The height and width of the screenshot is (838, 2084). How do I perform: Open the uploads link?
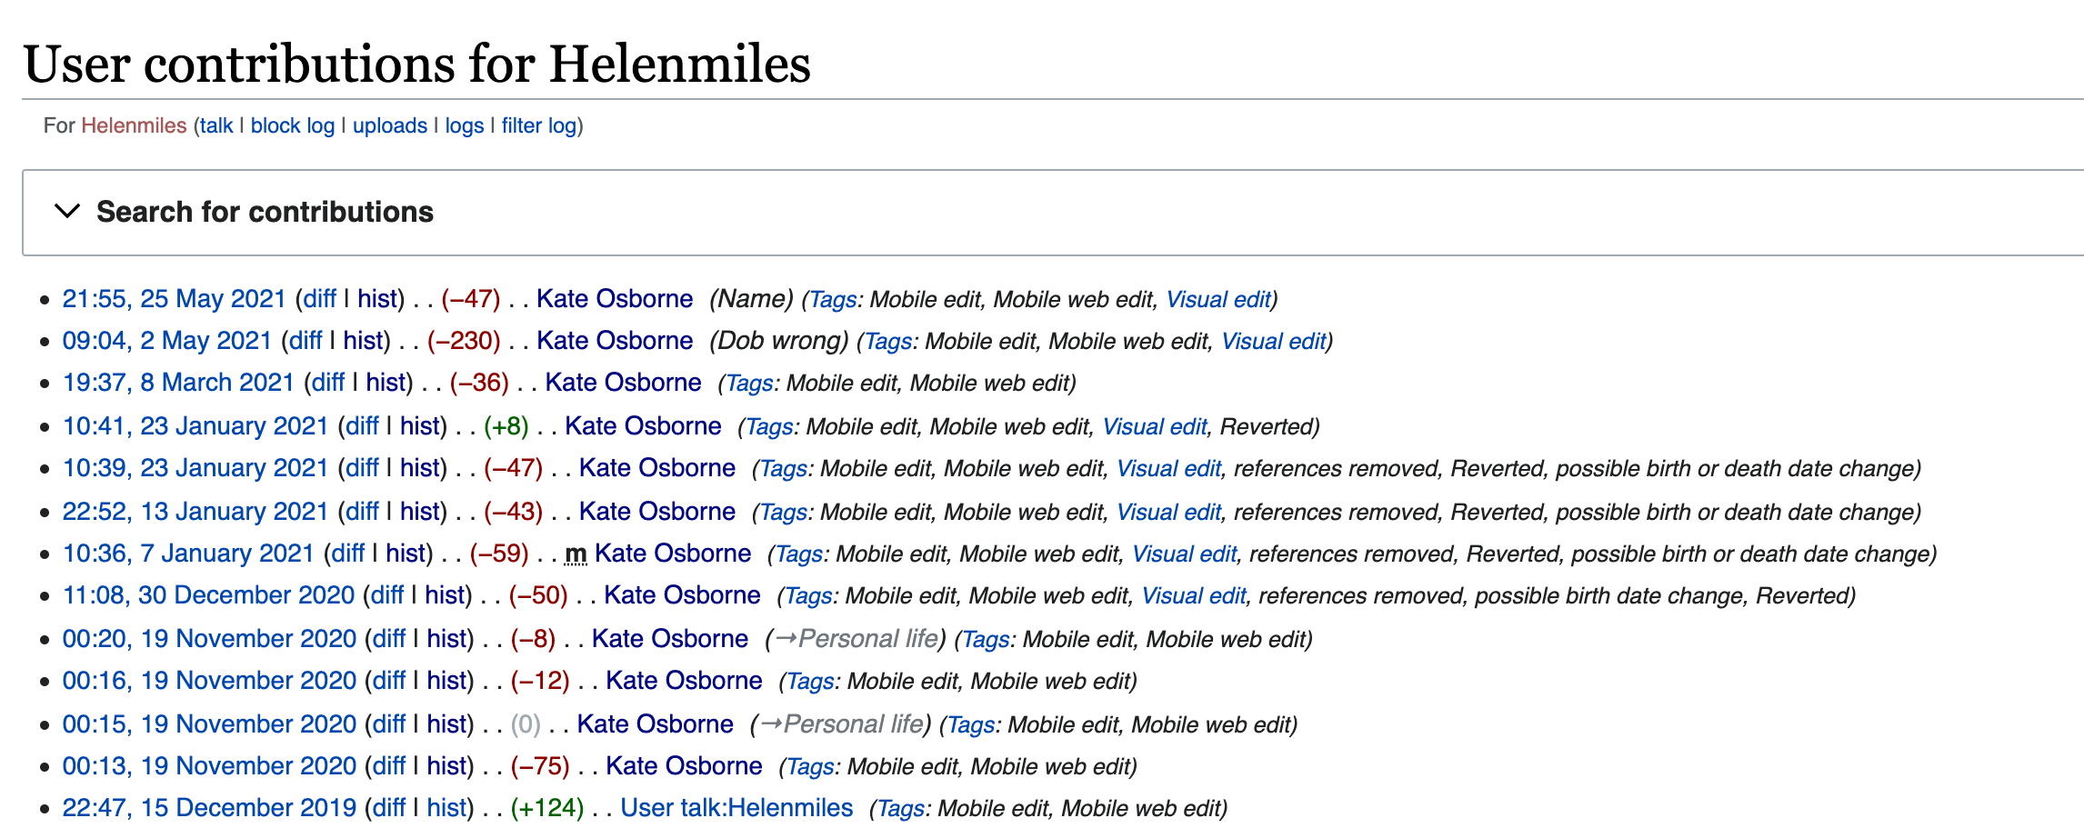389,125
